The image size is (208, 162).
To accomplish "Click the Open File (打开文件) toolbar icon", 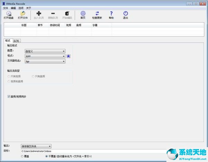I will 23,13.
